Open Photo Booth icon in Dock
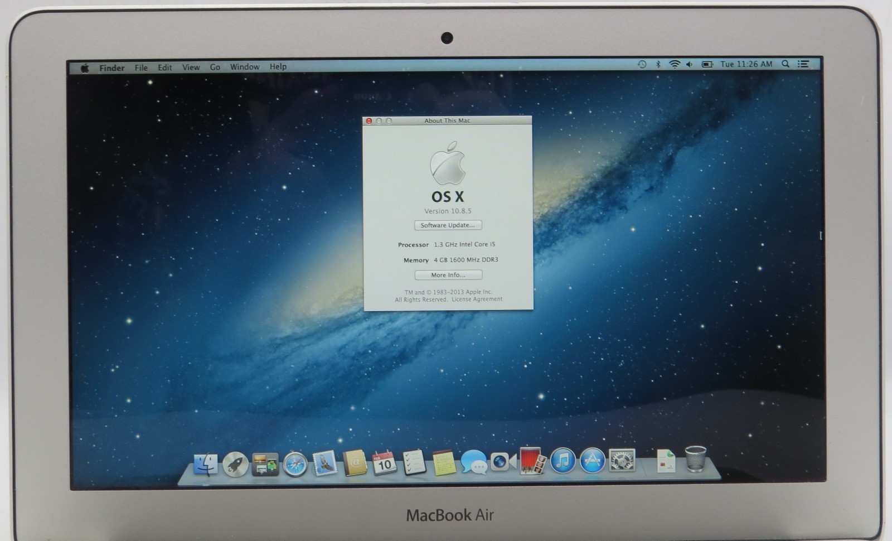The image size is (892, 541). (x=532, y=461)
